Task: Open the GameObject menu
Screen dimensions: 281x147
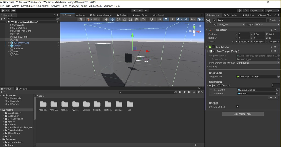Action: coord(28,6)
